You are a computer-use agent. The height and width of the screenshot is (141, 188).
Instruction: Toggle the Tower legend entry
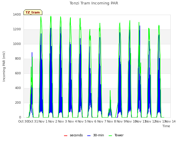[116, 135]
